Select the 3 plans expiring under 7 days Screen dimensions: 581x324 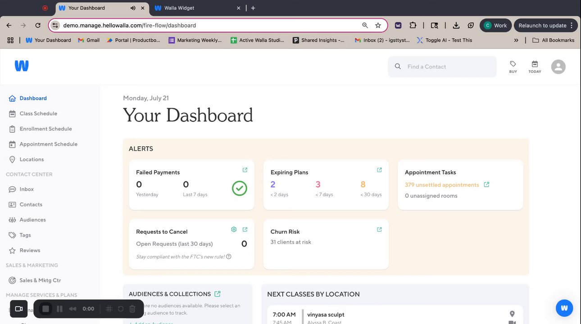[318, 184]
